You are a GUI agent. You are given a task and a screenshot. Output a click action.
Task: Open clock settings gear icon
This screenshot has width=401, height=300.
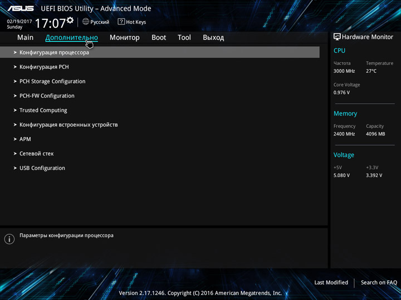pyautogui.click(x=70, y=20)
